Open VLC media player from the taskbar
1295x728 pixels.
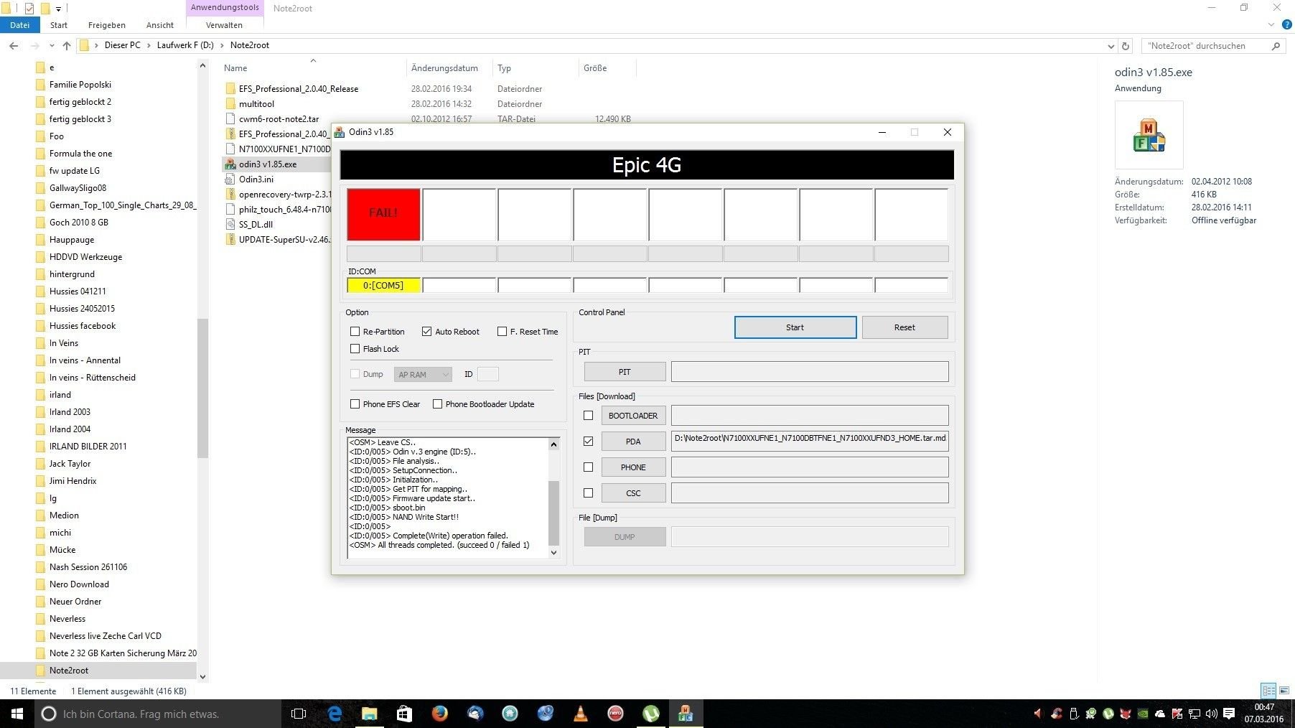point(580,714)
